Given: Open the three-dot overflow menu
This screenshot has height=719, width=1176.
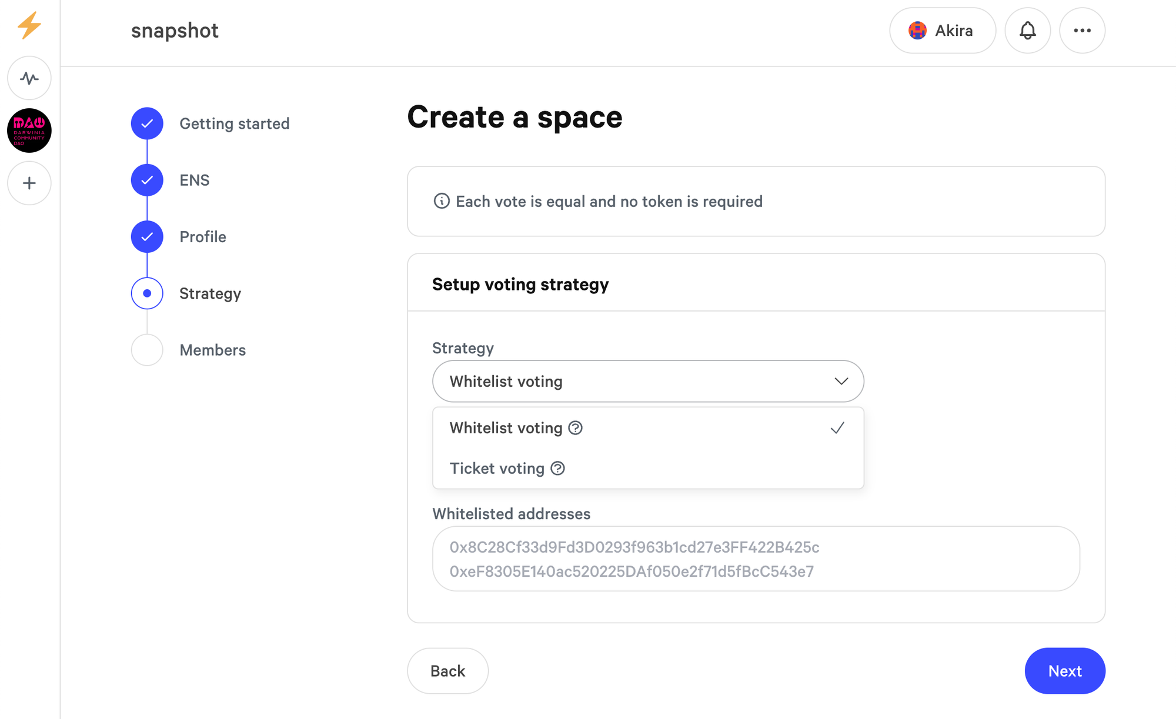Looking at the screenshot, I should [1082, 30].
